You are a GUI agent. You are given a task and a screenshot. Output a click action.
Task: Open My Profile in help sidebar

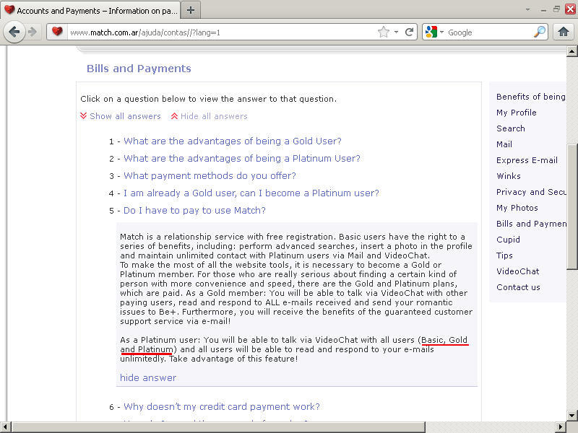point(517,113)
